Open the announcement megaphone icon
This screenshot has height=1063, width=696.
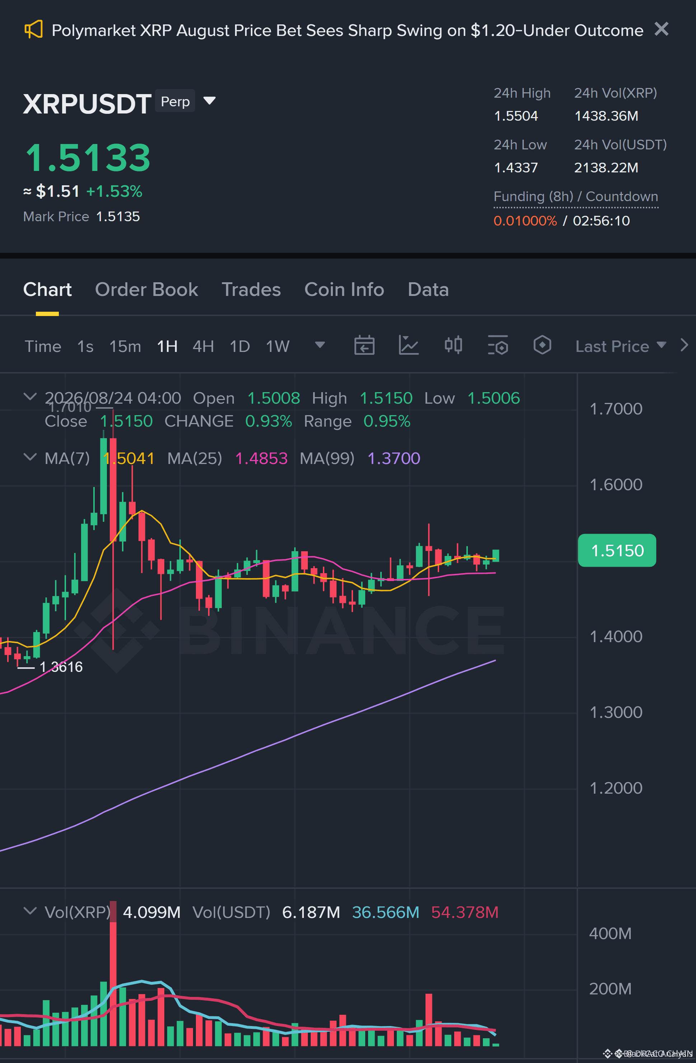(33, 29)
